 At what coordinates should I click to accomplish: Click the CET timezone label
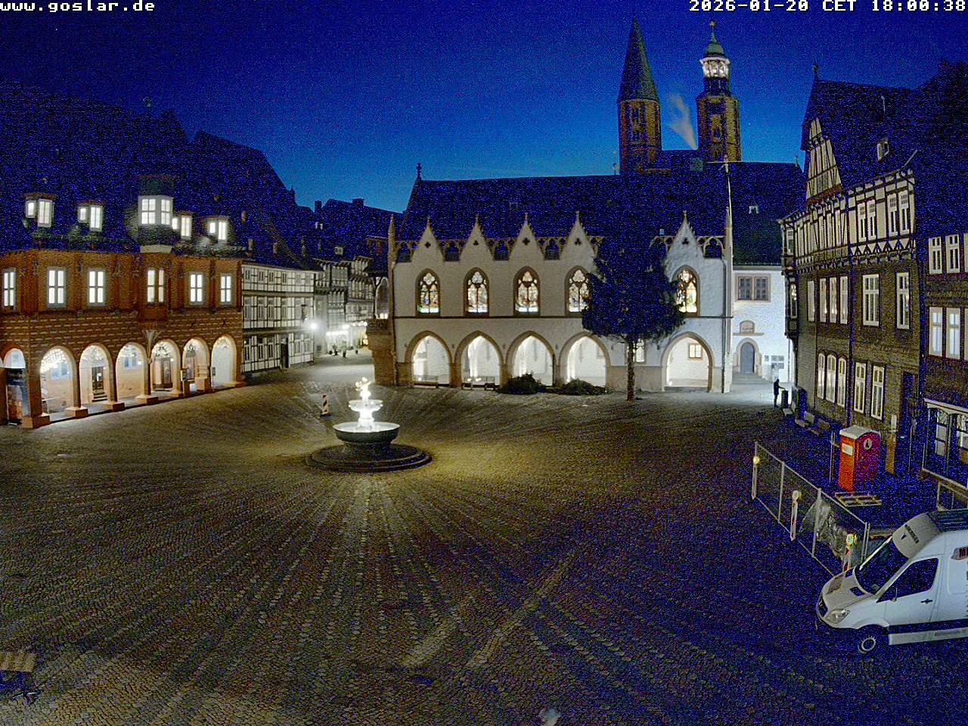pos(839,6)
